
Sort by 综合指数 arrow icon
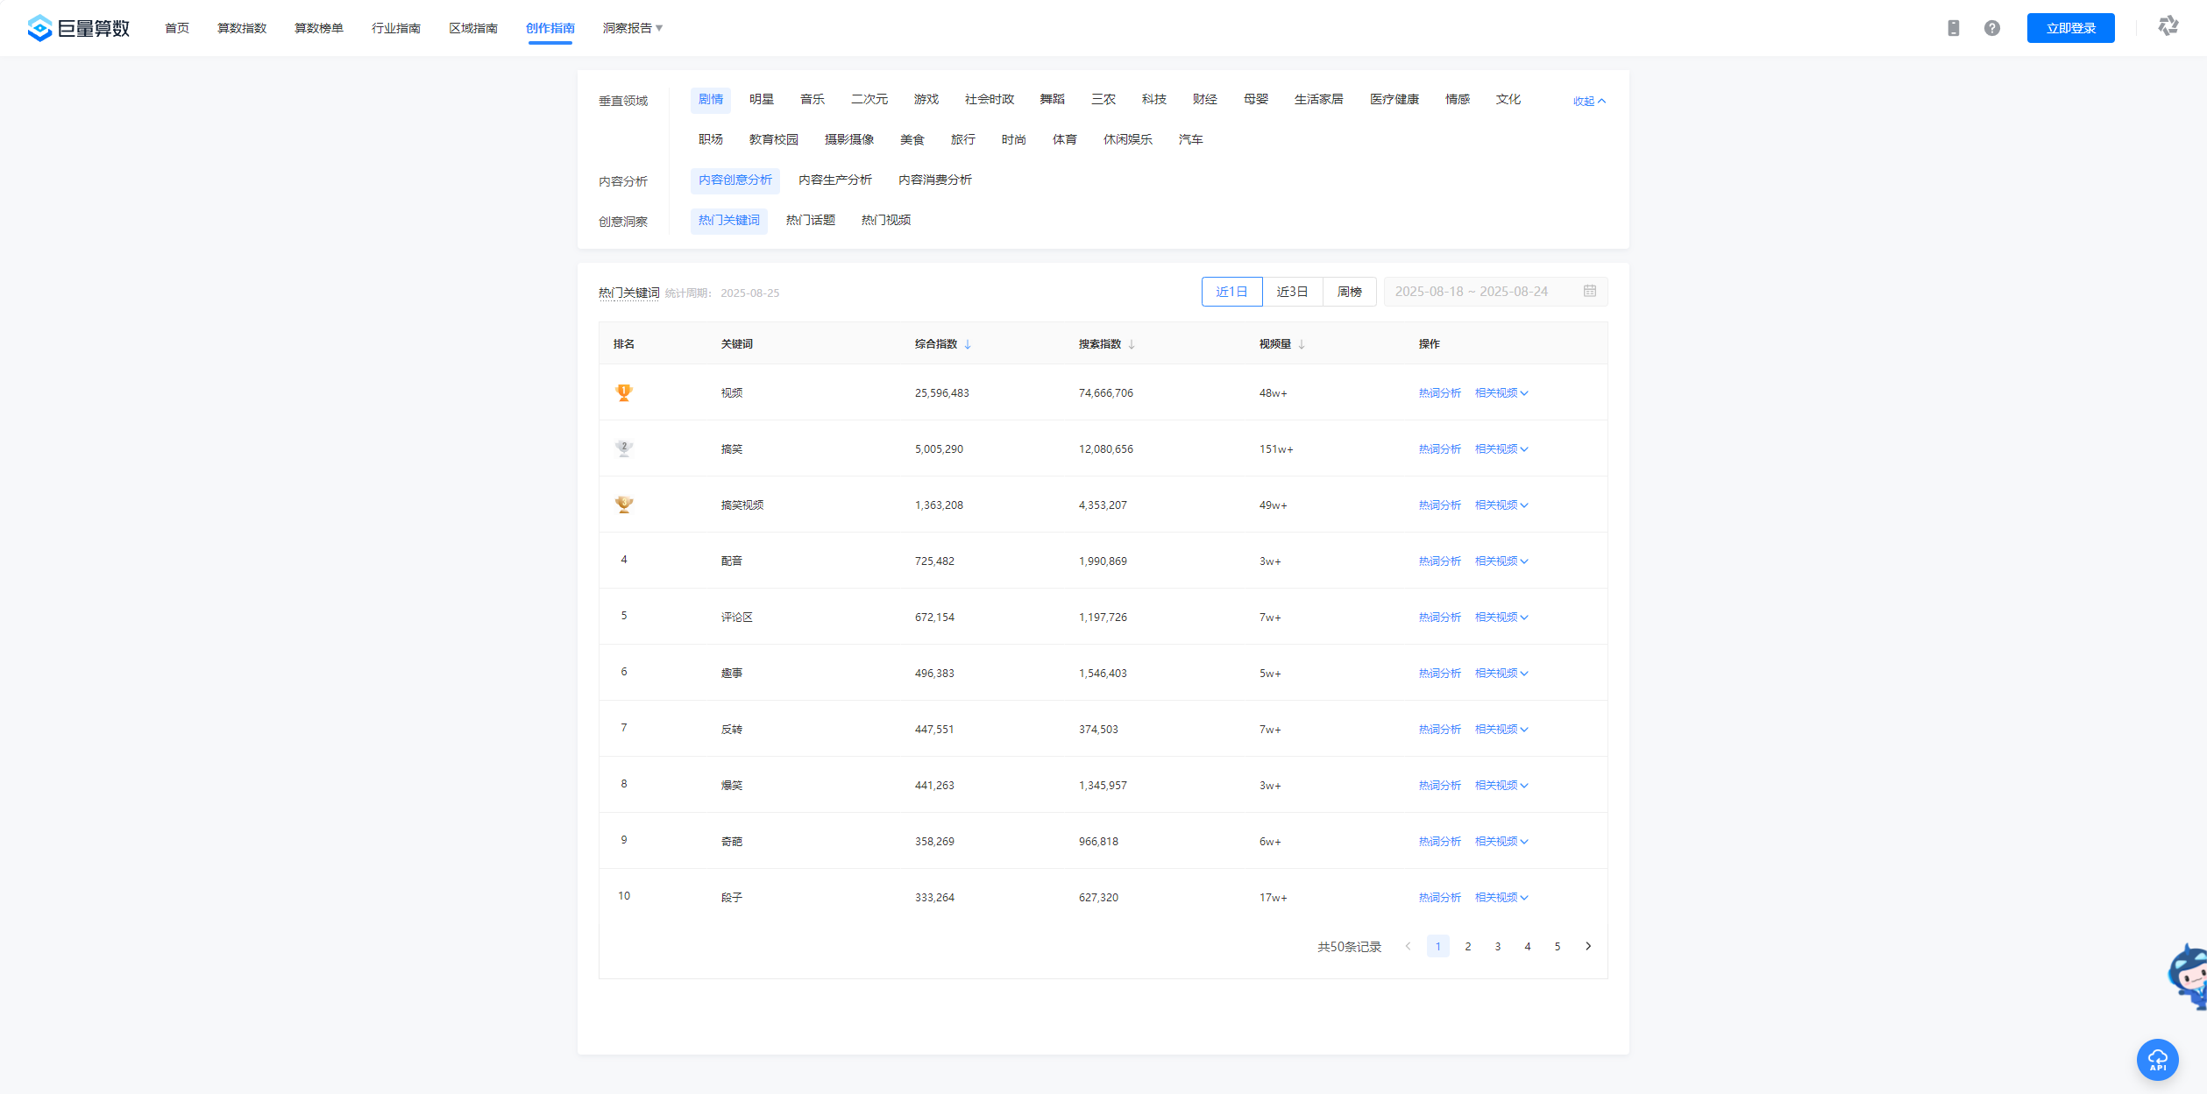[968, 344]
